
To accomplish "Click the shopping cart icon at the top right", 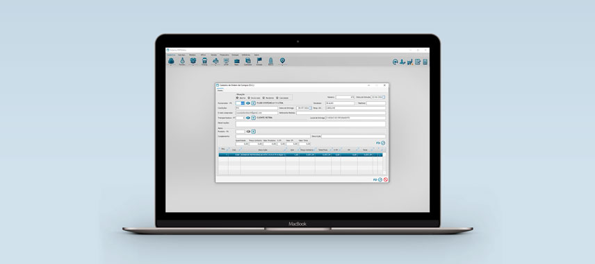I will click(x=410, y=62).
